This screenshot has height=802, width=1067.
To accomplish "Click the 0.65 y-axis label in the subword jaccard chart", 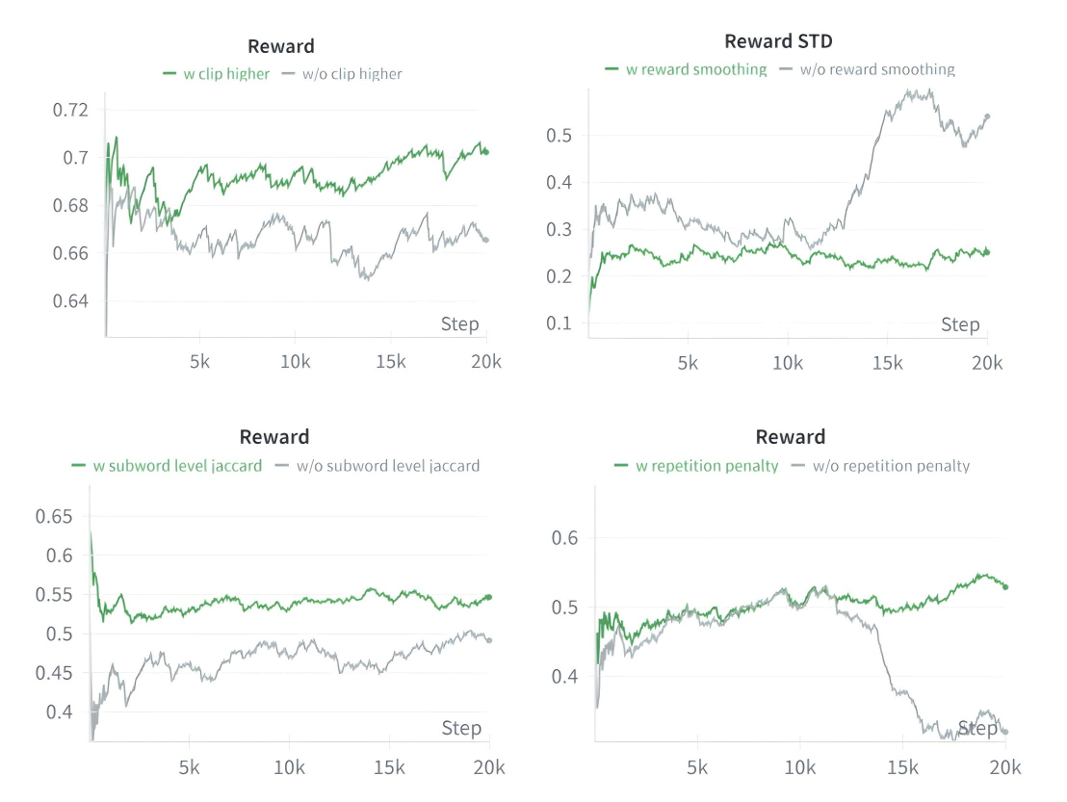I will (54, 516).
